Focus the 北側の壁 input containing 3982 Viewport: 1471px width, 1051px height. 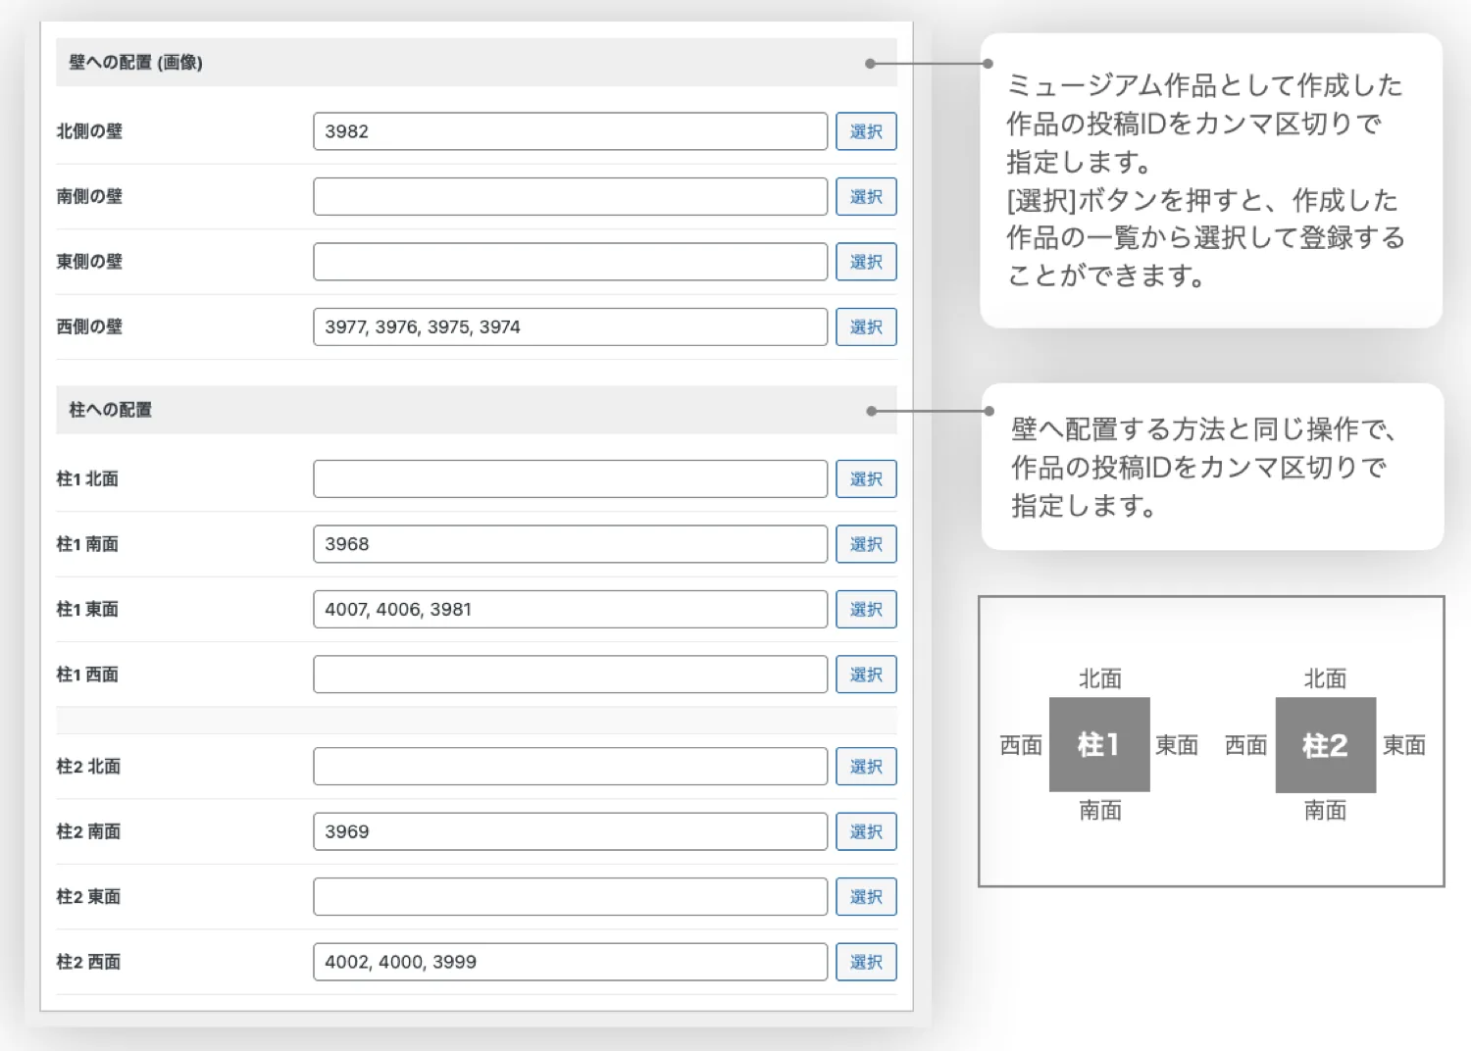570,131
